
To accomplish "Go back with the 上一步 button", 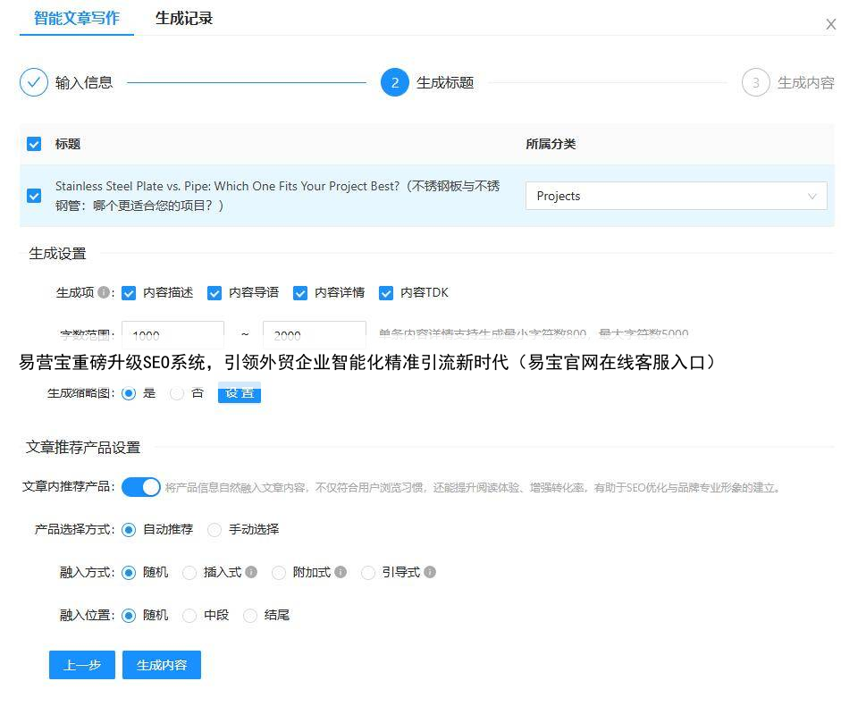I will (x=82, y=665).
